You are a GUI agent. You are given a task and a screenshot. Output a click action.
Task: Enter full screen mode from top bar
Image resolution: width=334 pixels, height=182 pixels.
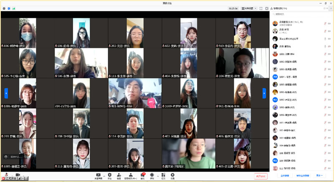click(261, 8)
